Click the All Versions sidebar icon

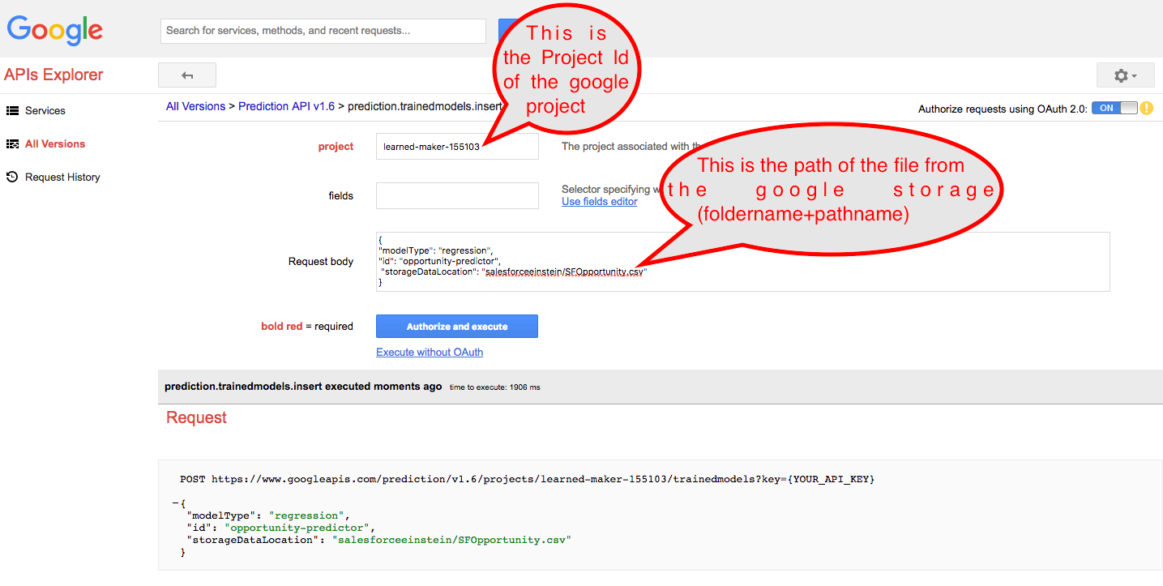click(12, 143)
